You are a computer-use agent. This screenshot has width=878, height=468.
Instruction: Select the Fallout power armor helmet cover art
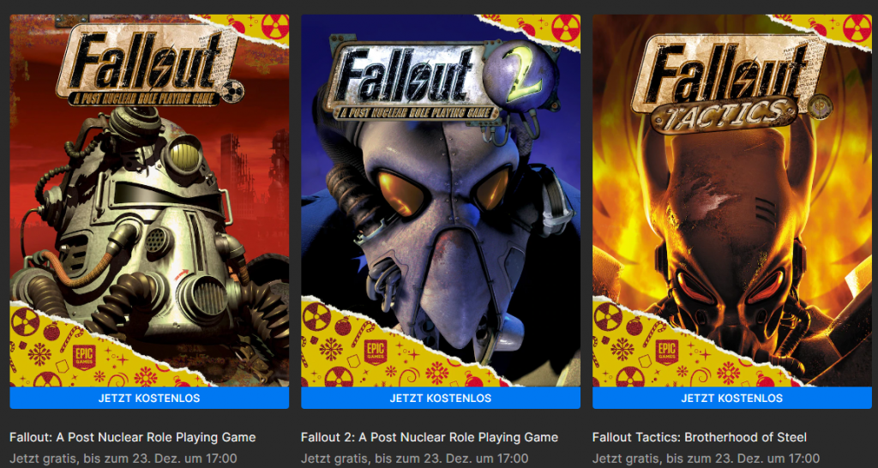(149, 201)
